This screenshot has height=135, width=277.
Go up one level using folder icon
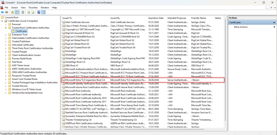click(12, 12)
